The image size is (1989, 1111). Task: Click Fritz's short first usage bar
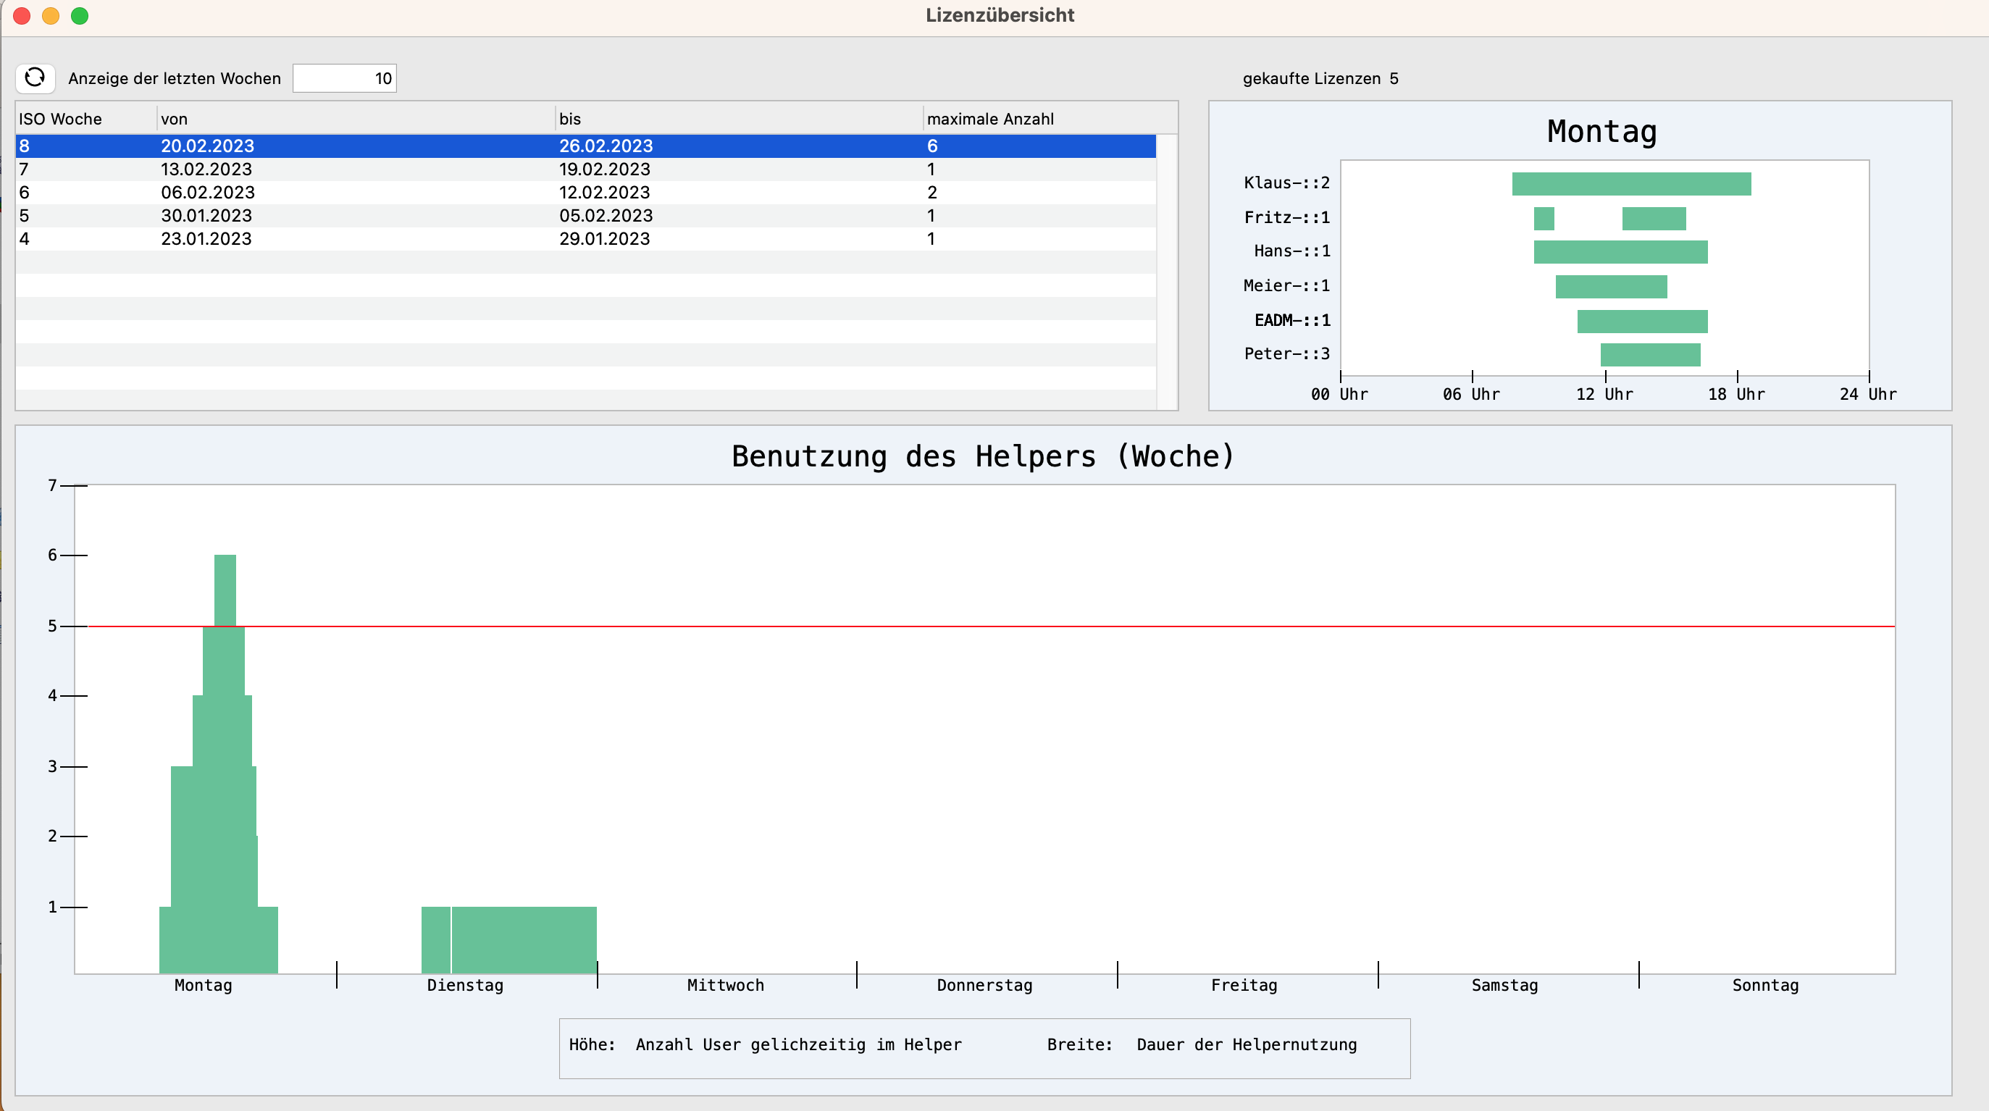point(1544,219)
